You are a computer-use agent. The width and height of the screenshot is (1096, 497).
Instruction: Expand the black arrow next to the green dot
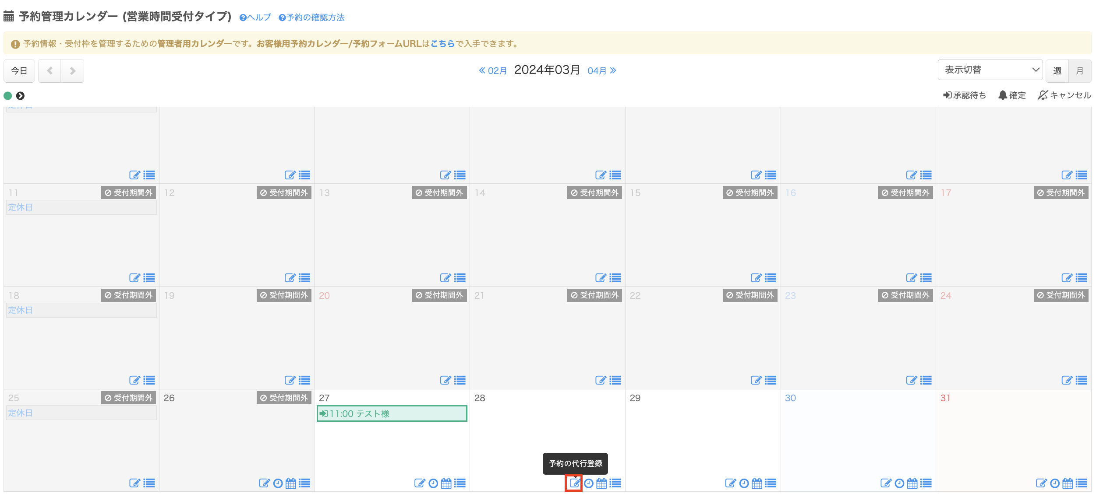tap(20, 96)
